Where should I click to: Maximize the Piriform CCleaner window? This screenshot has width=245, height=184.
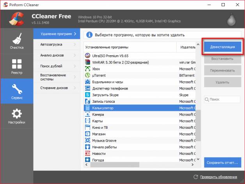point(223,5)
